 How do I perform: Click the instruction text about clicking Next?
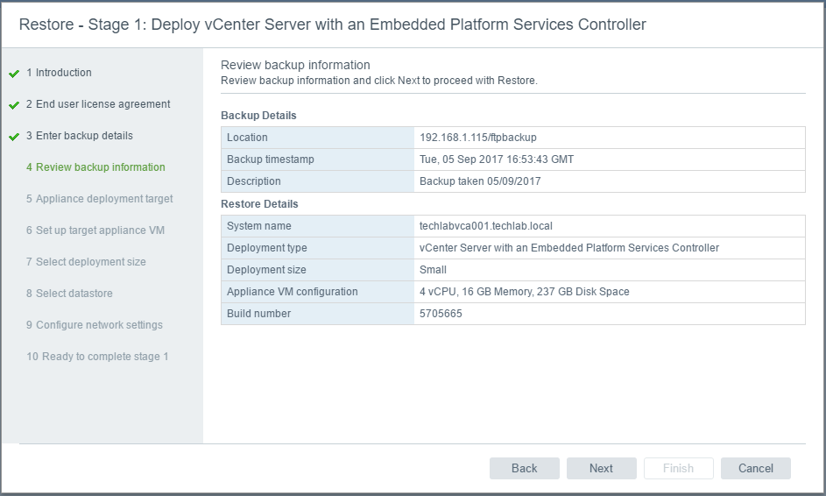378,81
